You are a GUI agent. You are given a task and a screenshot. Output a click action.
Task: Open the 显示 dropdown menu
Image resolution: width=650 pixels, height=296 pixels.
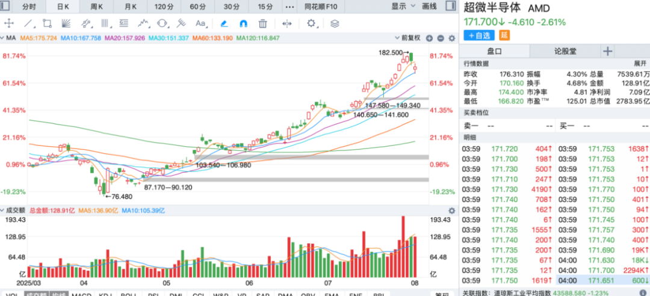[403, 7]
